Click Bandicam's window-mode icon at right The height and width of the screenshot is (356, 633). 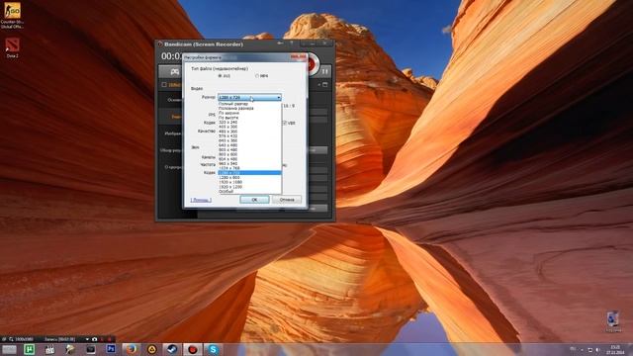[325, 85]
